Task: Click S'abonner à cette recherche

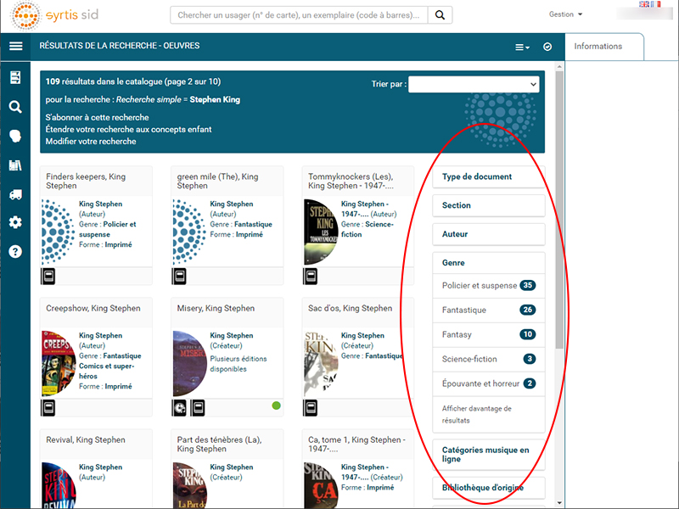Action: [97, 117]
